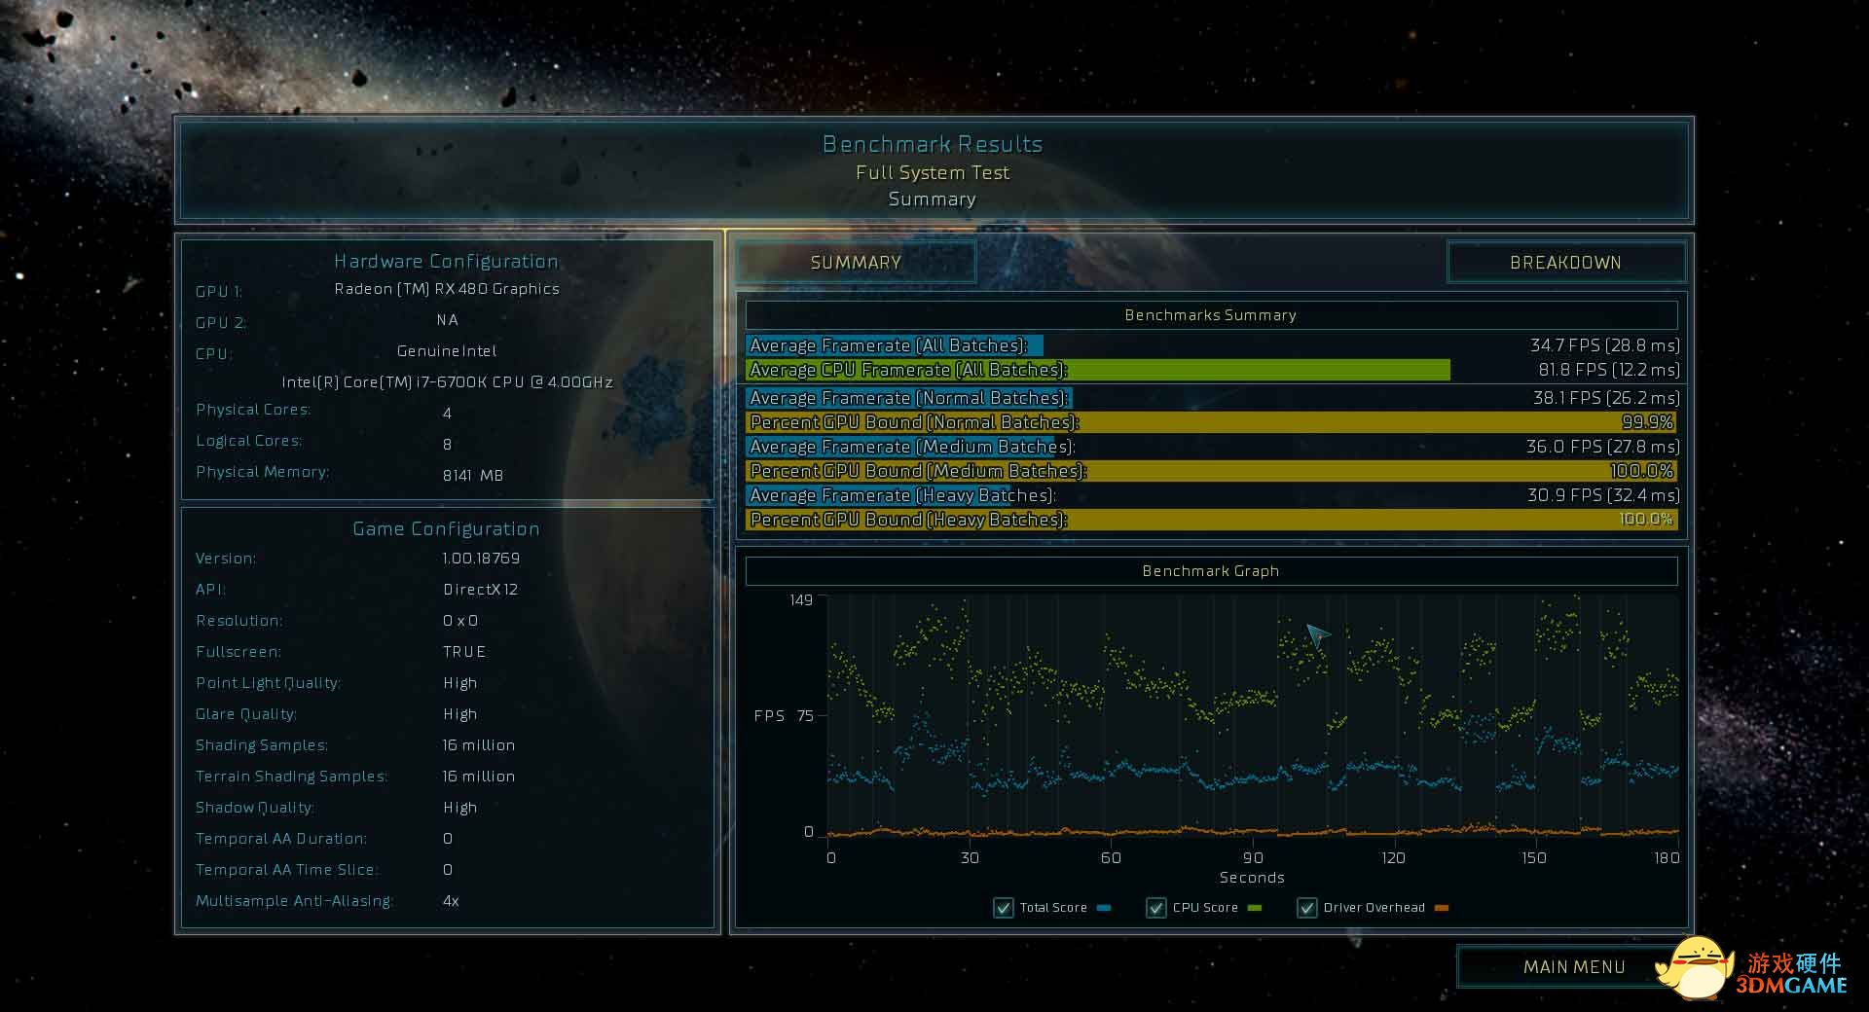The width and height of the screenshot is (1869, 1012).
Task: Click the 30.9 FPS (32.4 ms) value
Action: (1604, 495)
